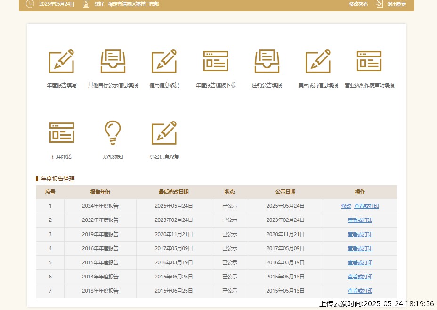Click the 信用承诺 icon

(x=61, y=133)
